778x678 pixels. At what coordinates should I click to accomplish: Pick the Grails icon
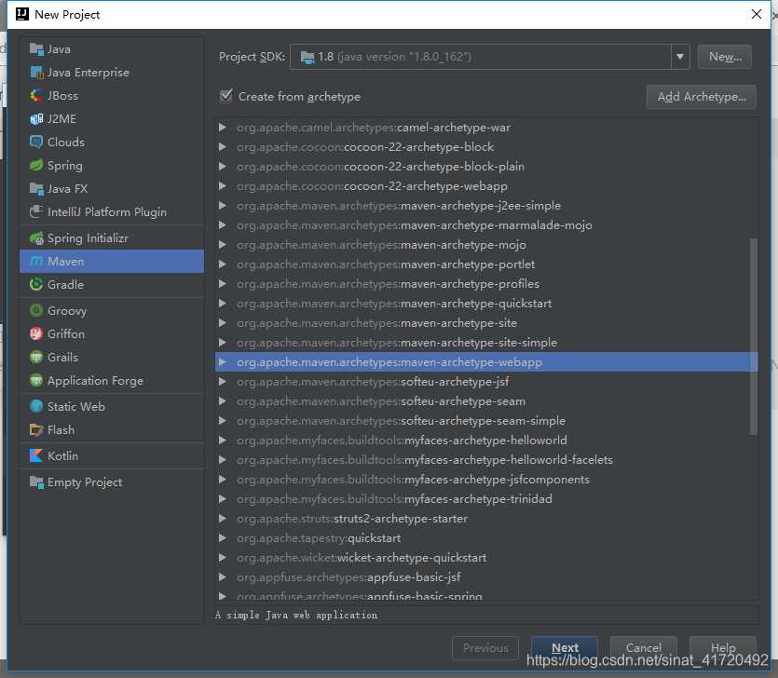[x=36, y=357]
